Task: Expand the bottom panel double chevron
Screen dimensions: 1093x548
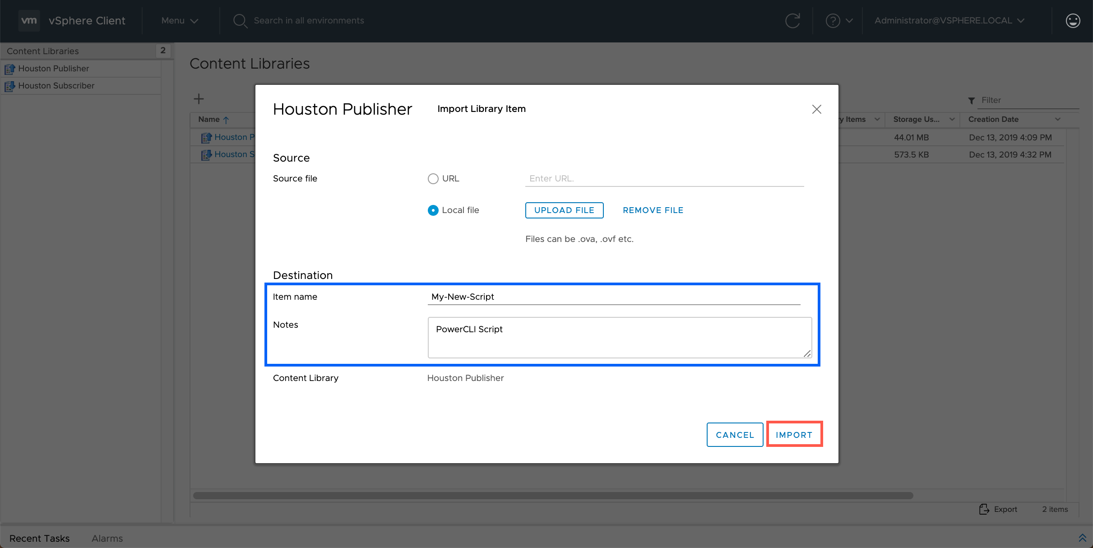Action: pyautogui.click(x=1082, y=538)
